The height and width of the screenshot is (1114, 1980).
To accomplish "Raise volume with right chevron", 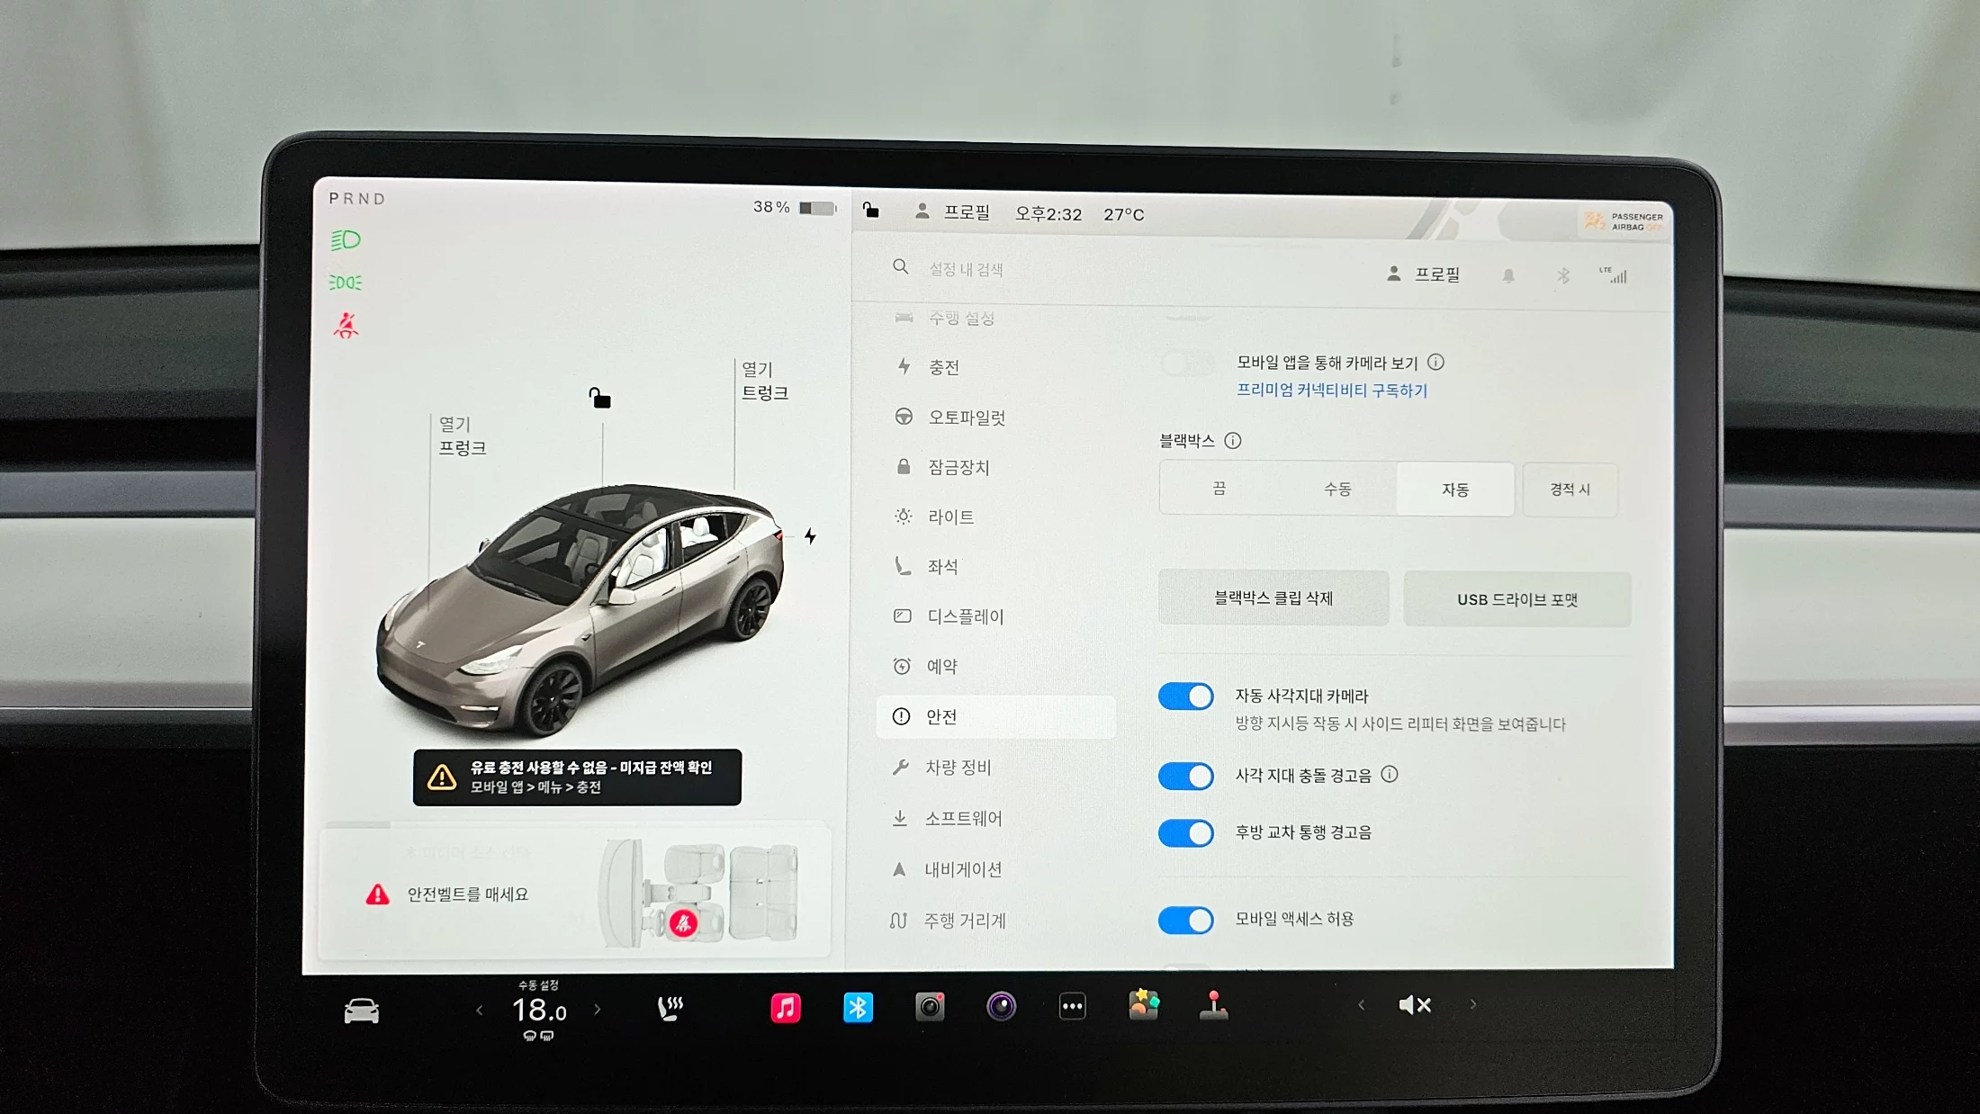I will tap(1472, 1004).
